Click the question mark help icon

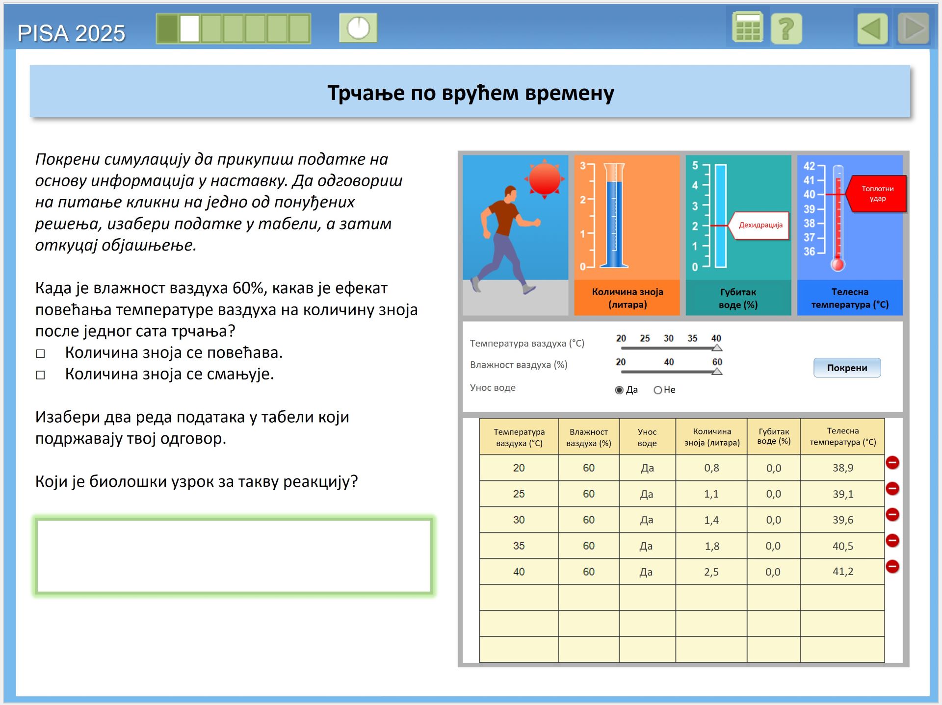click(786, 29)
